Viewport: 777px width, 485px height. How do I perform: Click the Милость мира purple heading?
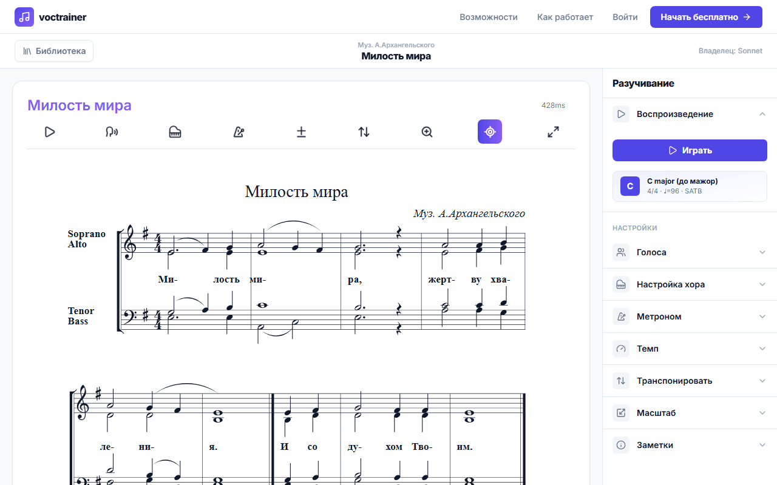pyautogui.click(x=80, y=105)
